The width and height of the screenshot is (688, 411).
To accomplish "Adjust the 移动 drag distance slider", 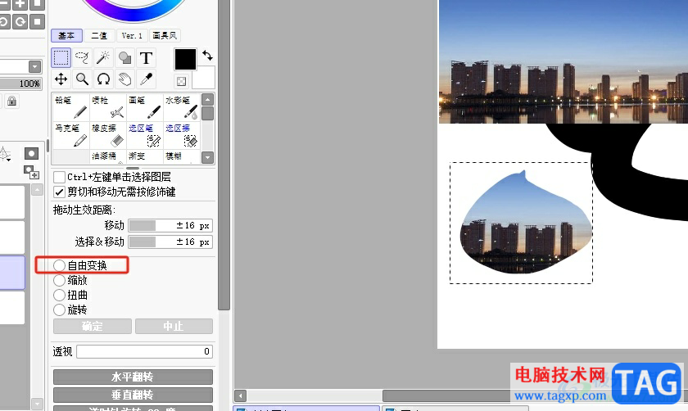I will 170,225.
